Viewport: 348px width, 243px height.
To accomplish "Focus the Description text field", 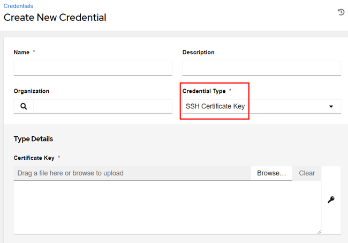I will 261,68.
